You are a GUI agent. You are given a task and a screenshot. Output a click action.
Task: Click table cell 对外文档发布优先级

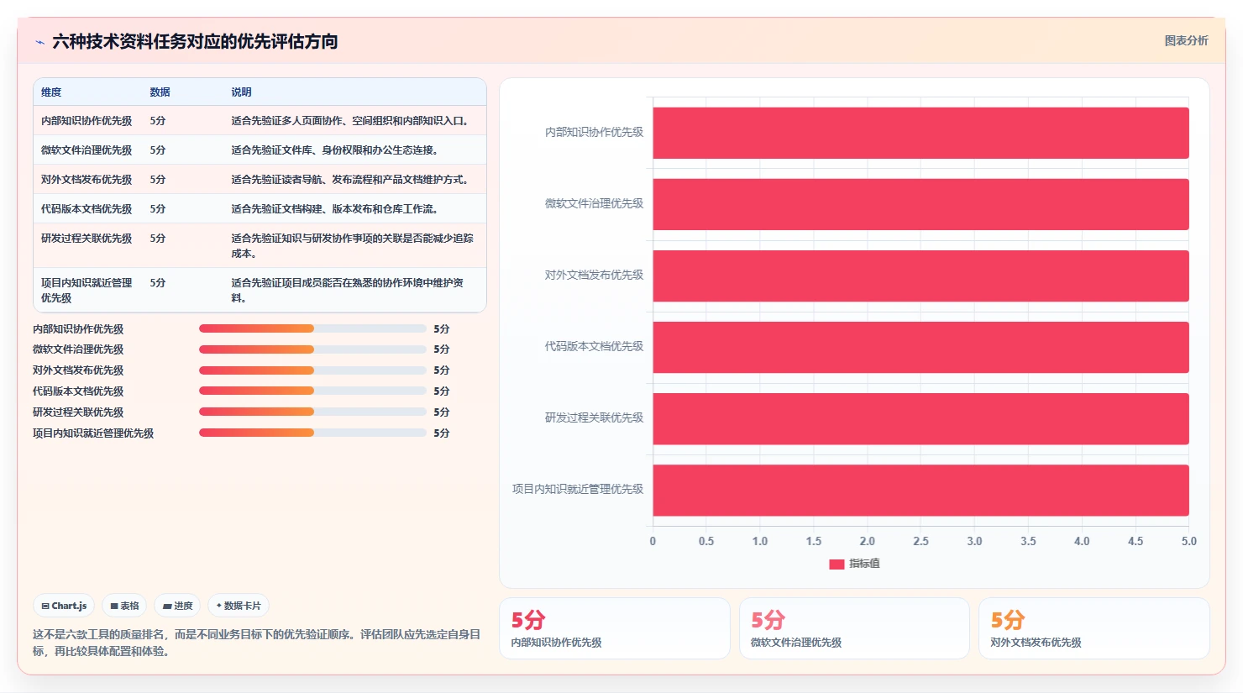(x=87, y=180)
